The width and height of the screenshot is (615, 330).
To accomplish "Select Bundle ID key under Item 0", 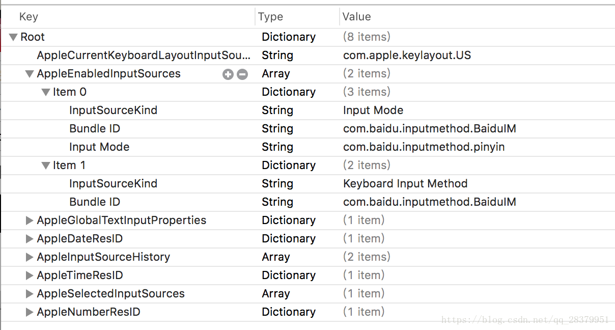I will pos(95,128).
